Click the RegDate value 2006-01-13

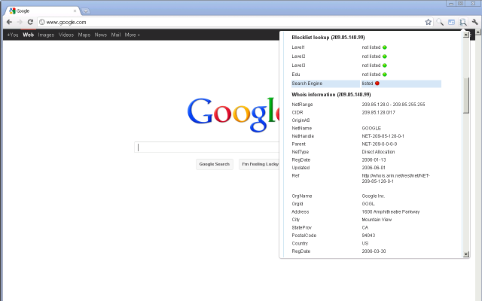[x=374, y=160]
